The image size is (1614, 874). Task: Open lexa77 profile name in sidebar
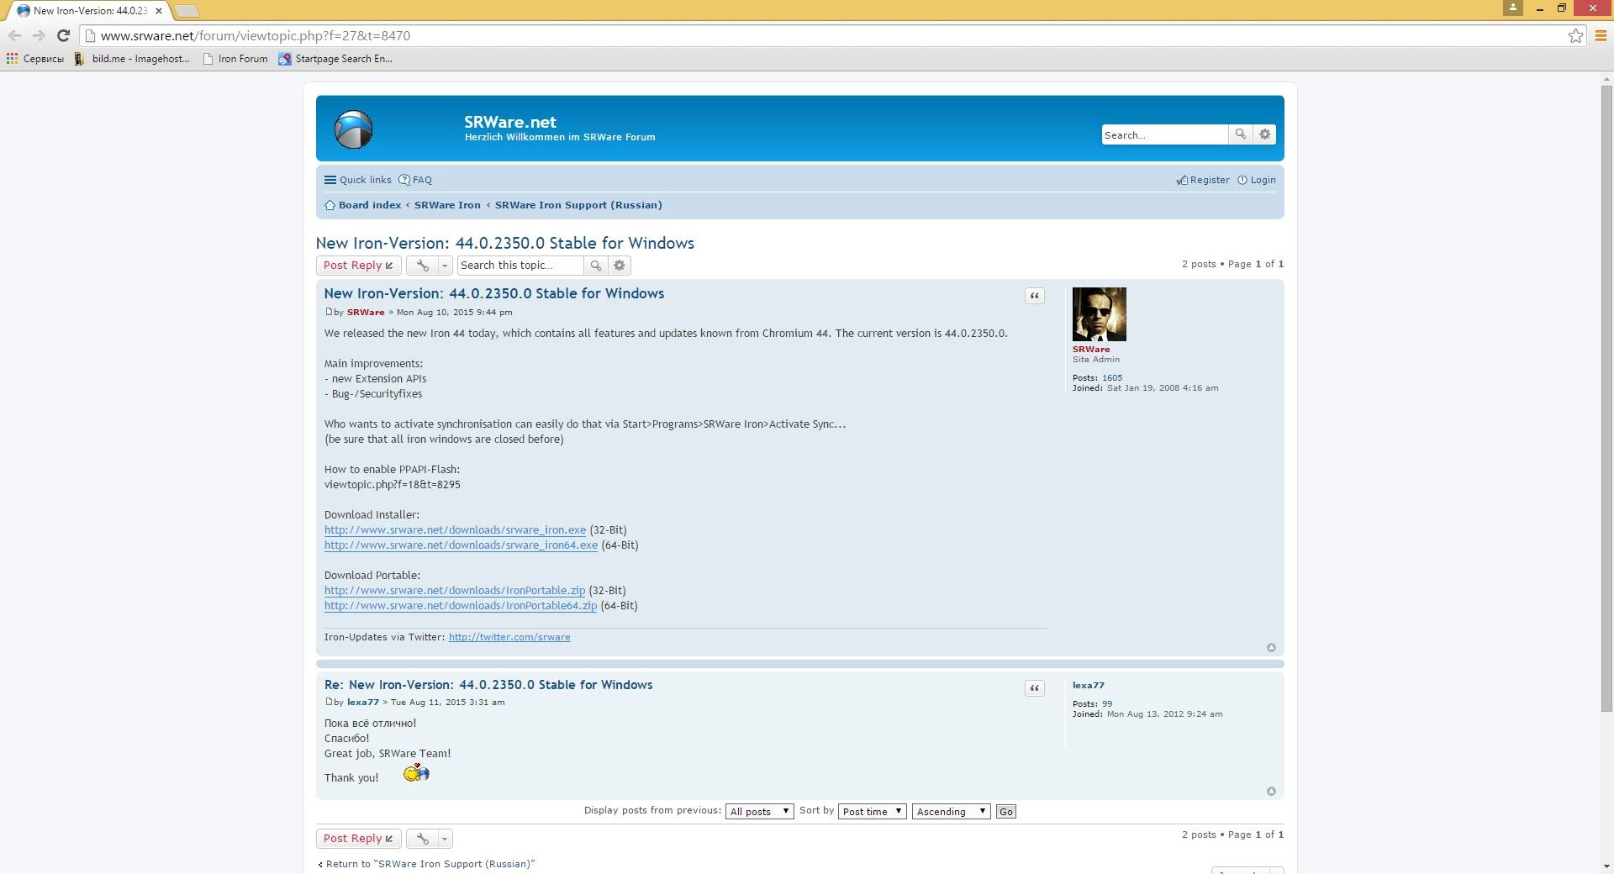pos(1089,685)
